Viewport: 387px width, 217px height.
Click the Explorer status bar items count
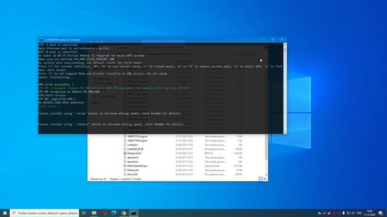98,179
